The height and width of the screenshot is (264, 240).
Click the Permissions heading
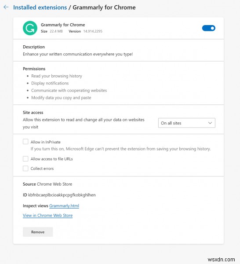(x=34, y=69)
